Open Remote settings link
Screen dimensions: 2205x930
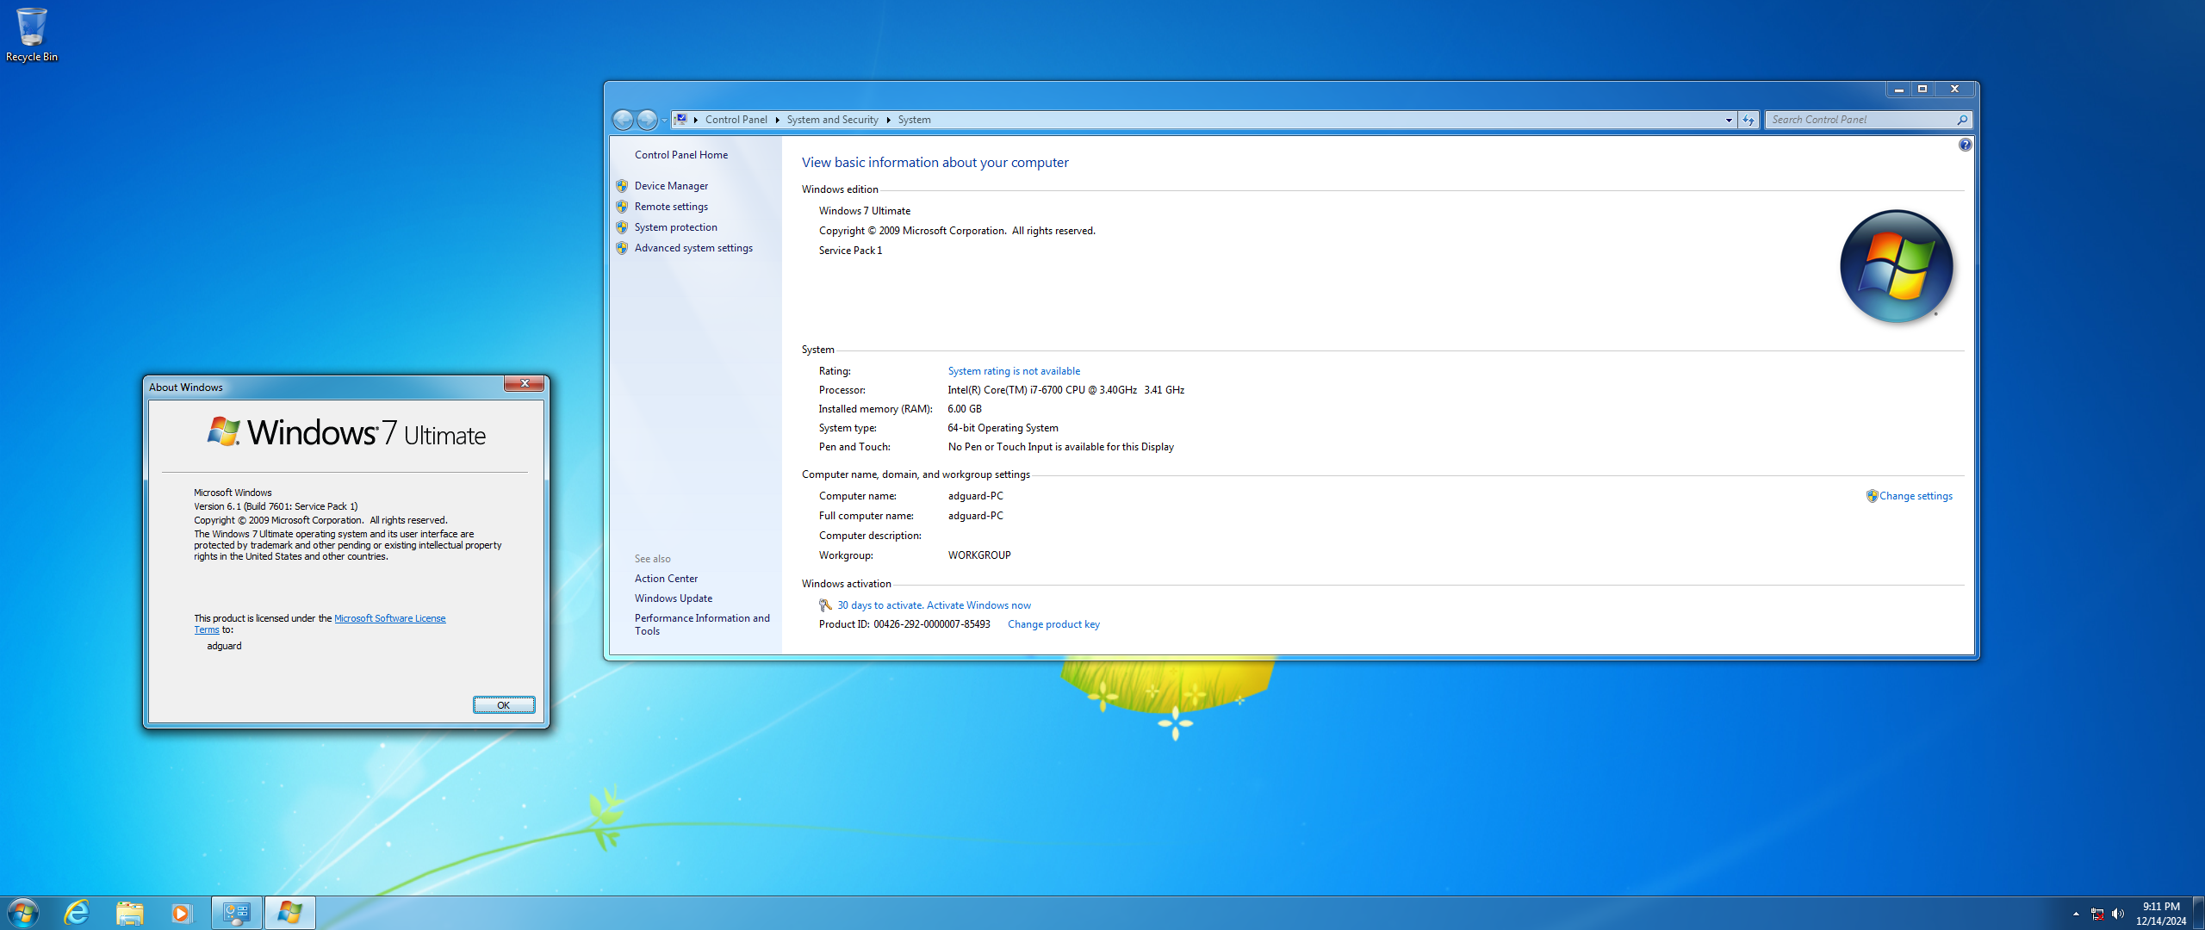pyautogui.click(x=671, y=207)
